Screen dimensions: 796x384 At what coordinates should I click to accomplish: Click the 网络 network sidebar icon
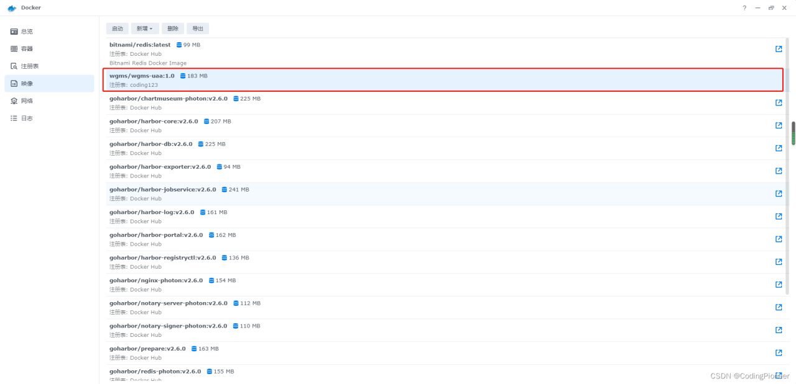click(14, 100)
